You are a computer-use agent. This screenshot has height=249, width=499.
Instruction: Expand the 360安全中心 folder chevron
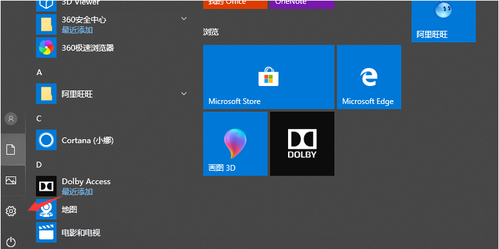184,19
